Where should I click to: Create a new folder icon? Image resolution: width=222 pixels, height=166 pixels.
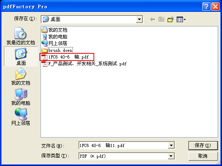click(171, 19)
